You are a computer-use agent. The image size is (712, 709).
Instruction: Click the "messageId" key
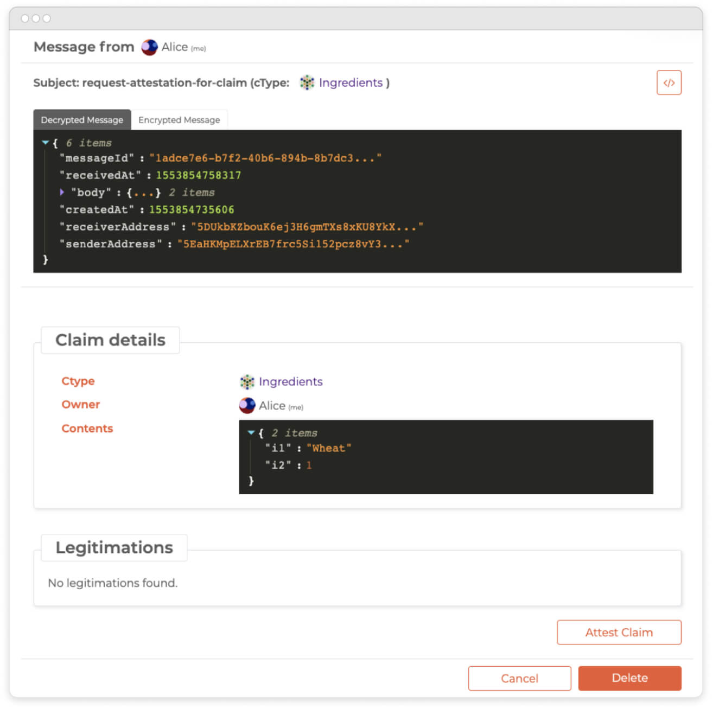[97, 158]
